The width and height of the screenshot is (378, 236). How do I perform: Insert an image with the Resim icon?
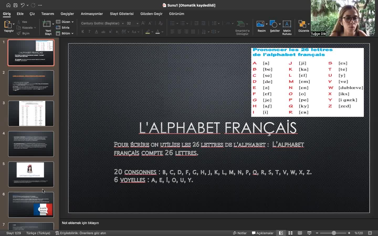tap(260, 24)
